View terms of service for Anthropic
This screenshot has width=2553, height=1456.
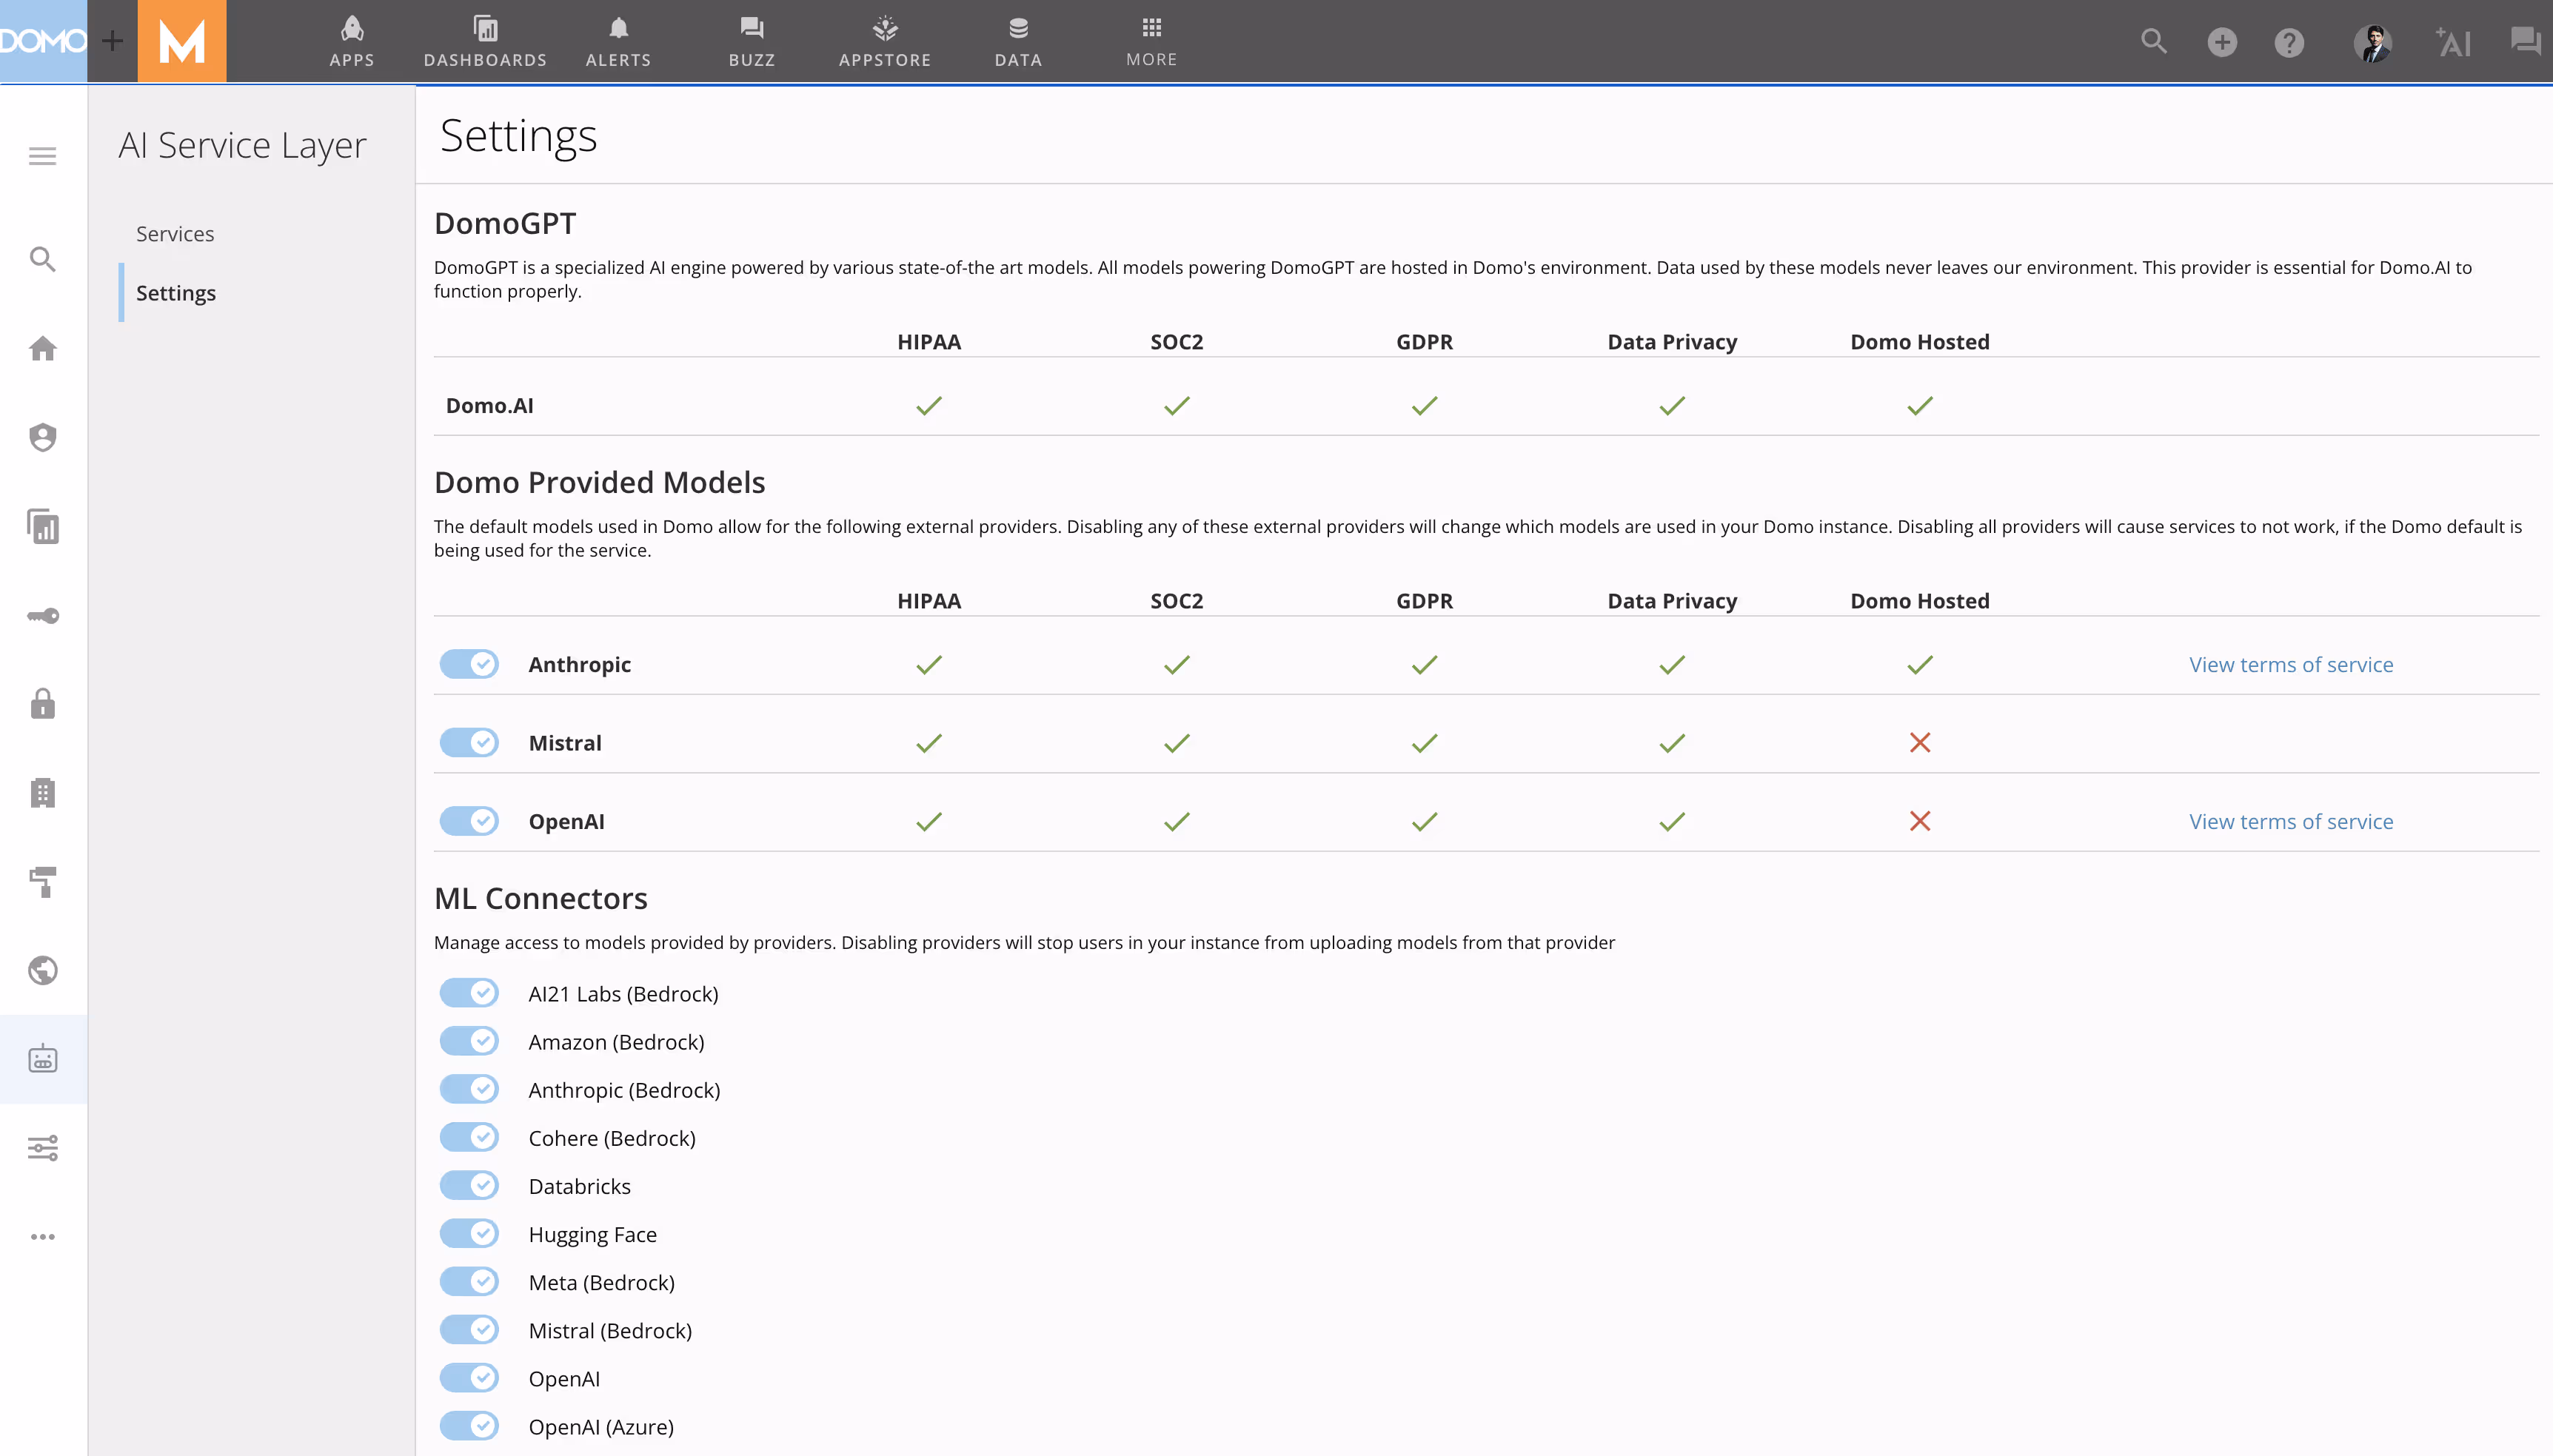2290,665
